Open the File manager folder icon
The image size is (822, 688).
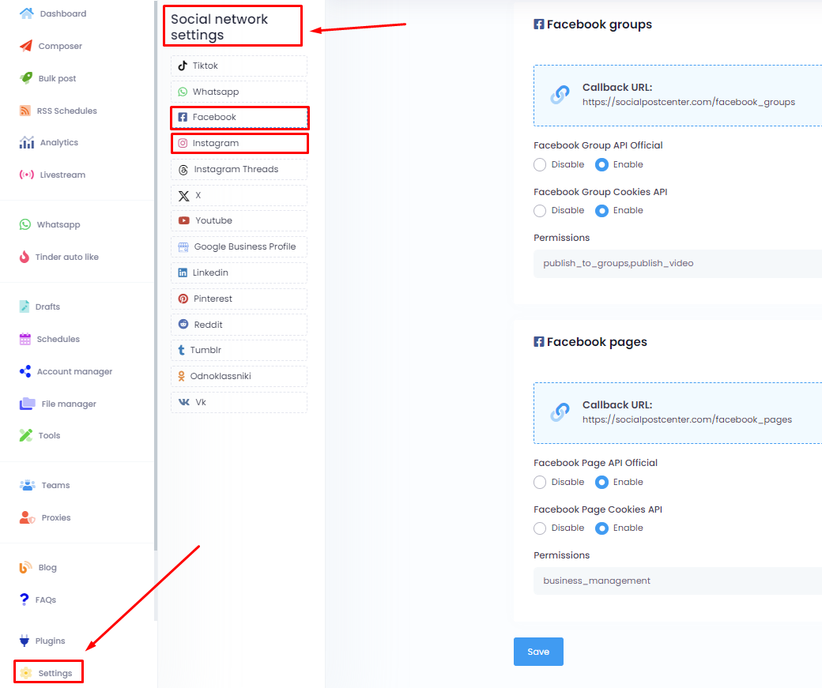[27, 404]
